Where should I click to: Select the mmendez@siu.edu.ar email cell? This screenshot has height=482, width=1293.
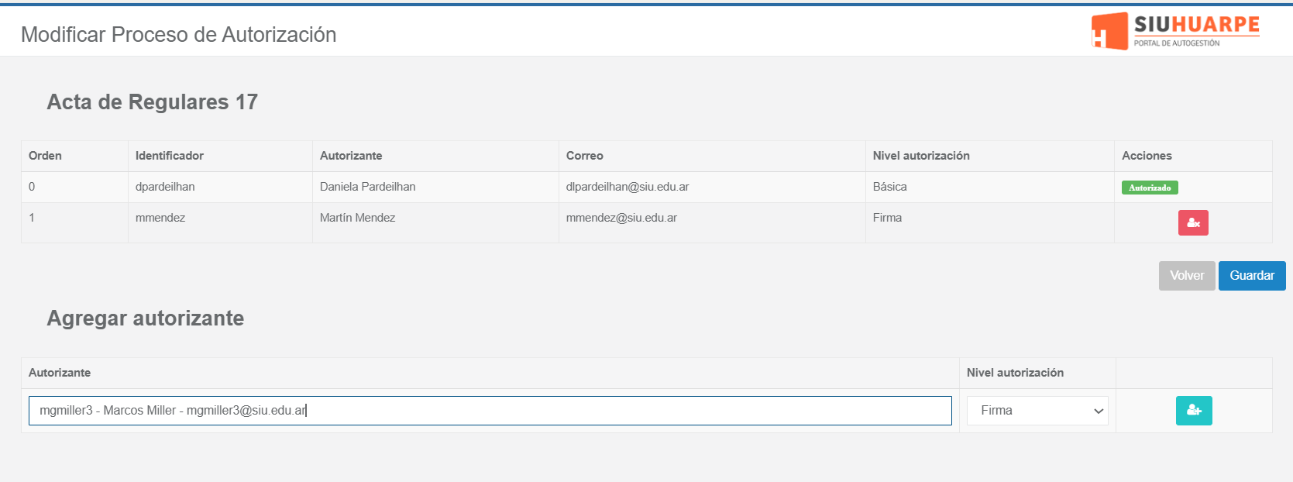(x=621, y=218)
